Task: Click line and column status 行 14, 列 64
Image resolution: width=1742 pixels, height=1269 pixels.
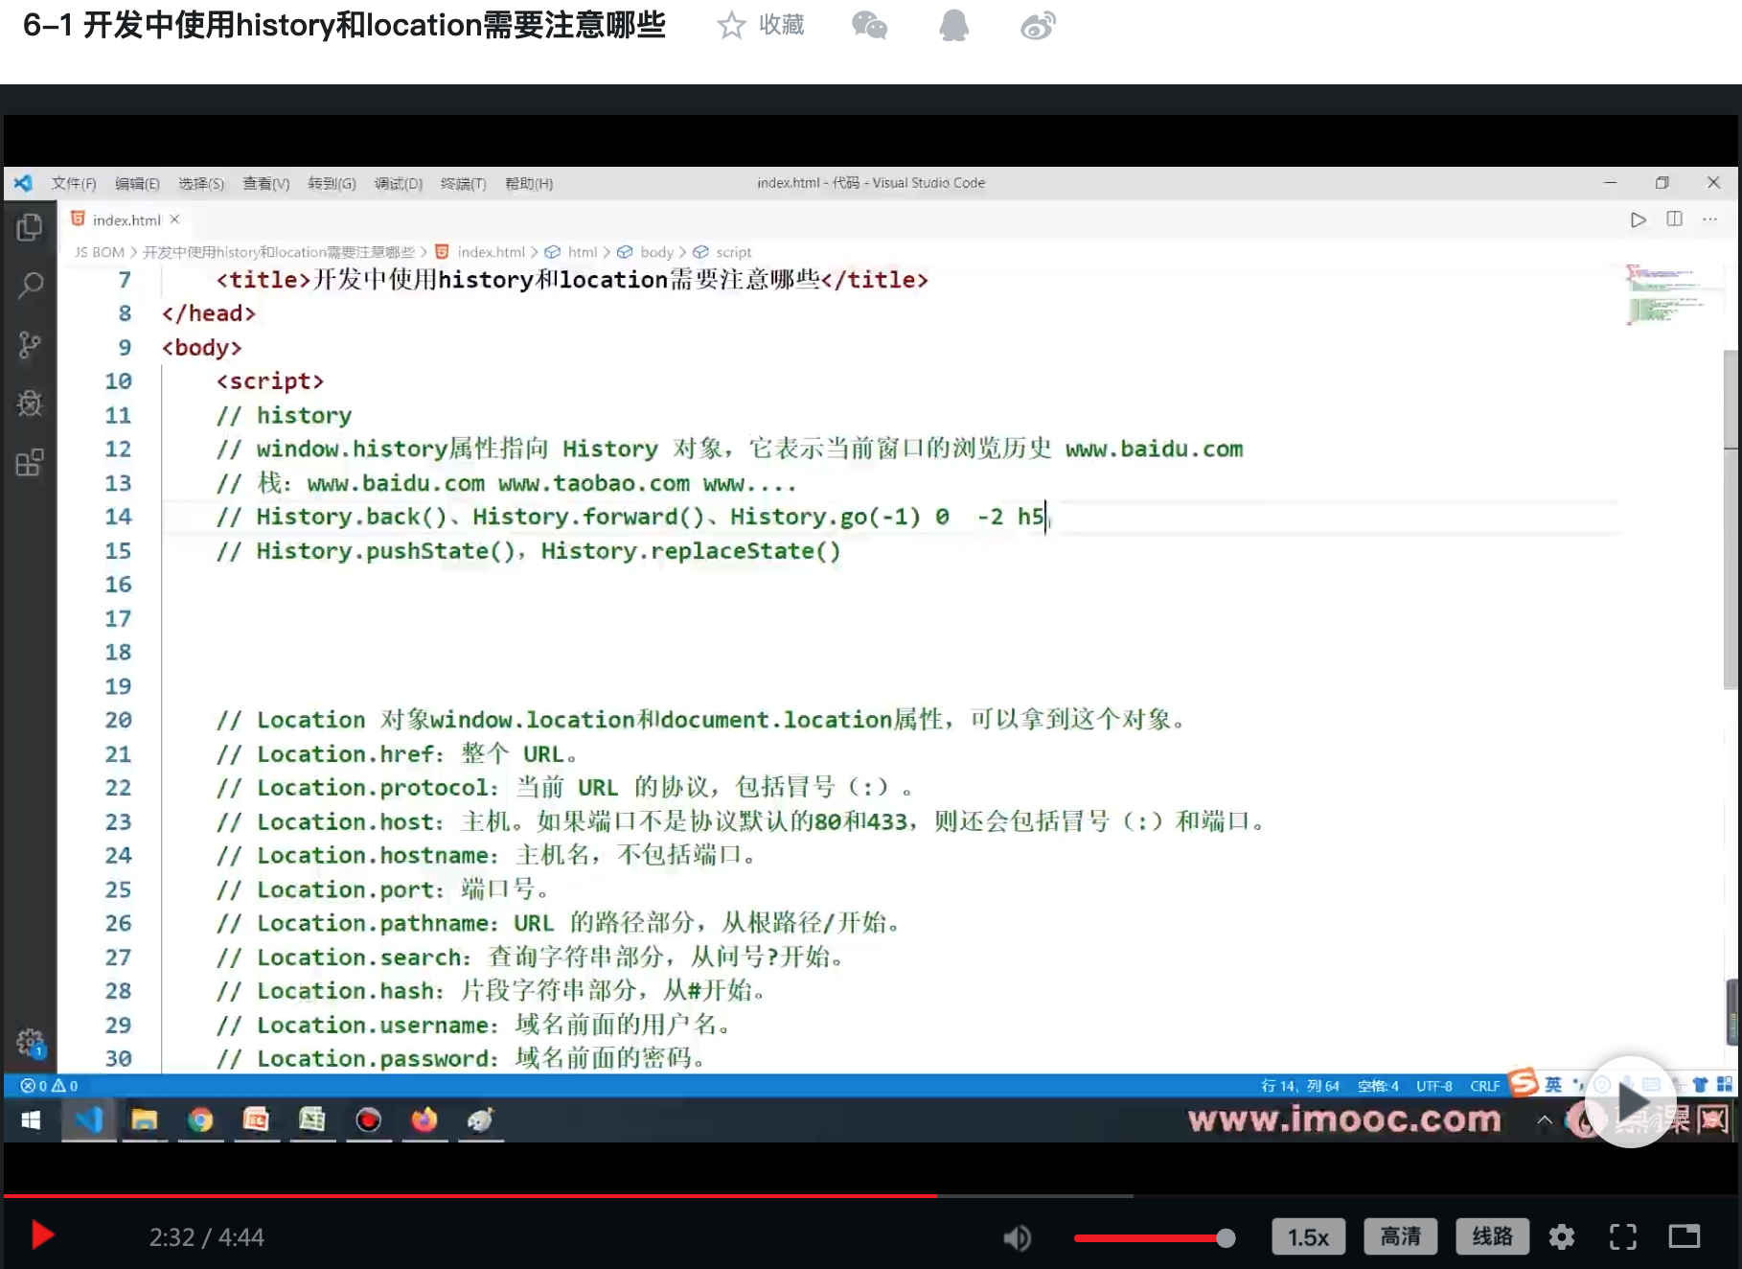Action: pos(1299,1086)
